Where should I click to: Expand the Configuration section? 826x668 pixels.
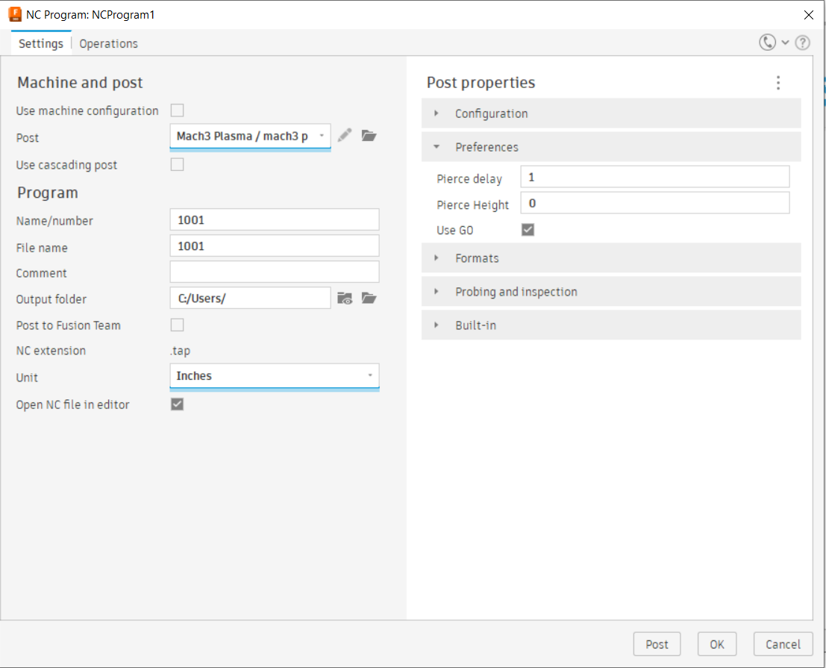[x=491, y=113]
